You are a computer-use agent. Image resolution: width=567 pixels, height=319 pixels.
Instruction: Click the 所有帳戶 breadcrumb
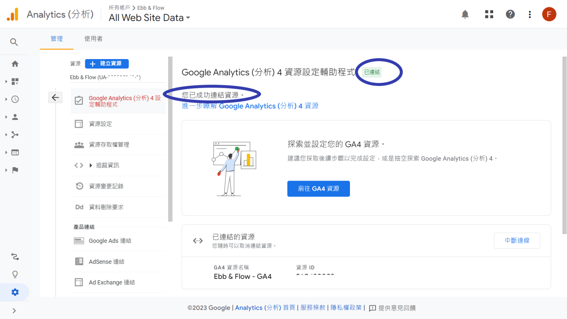coord(119,8)
